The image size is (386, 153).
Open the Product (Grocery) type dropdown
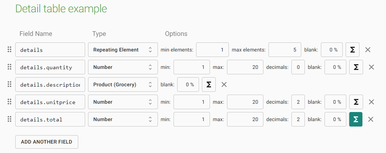tap(123, 84)
